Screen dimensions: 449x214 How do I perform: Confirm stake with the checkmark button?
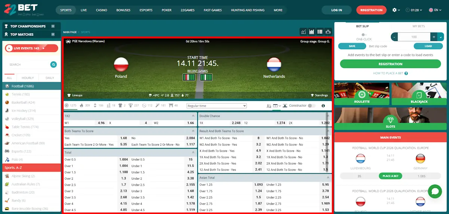tap(441, 37)
